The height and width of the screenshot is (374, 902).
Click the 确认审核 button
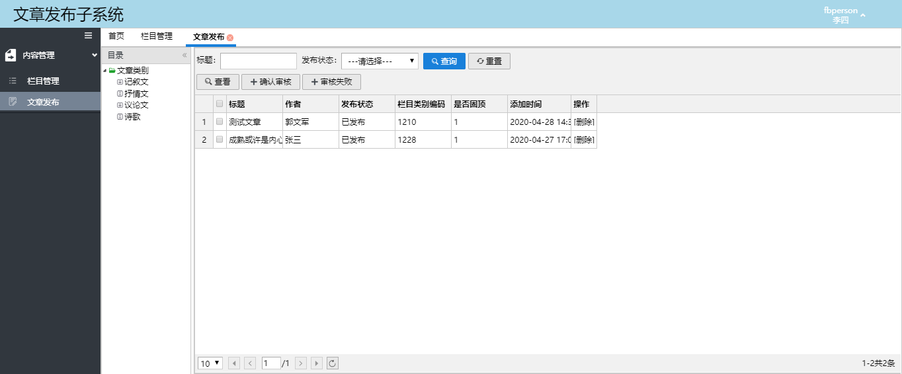tap(270, 82)
